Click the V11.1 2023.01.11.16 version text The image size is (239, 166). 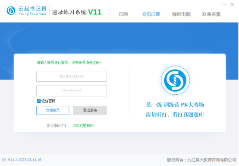click(25, 160)
